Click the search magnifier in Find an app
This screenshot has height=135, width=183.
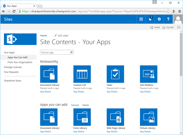[x=71, y=53]
